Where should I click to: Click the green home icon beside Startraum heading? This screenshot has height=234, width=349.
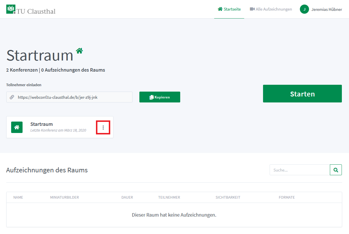pyautogui.click(x=79, y=51)
